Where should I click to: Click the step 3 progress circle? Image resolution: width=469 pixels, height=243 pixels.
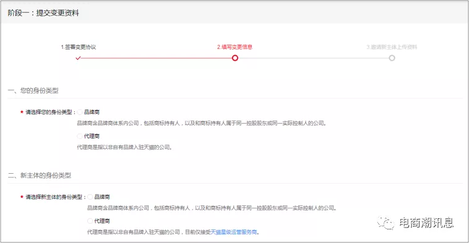coord(392,58)
